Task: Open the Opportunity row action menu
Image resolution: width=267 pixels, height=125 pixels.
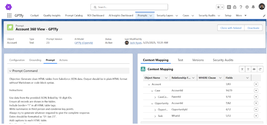Action: 256,103
